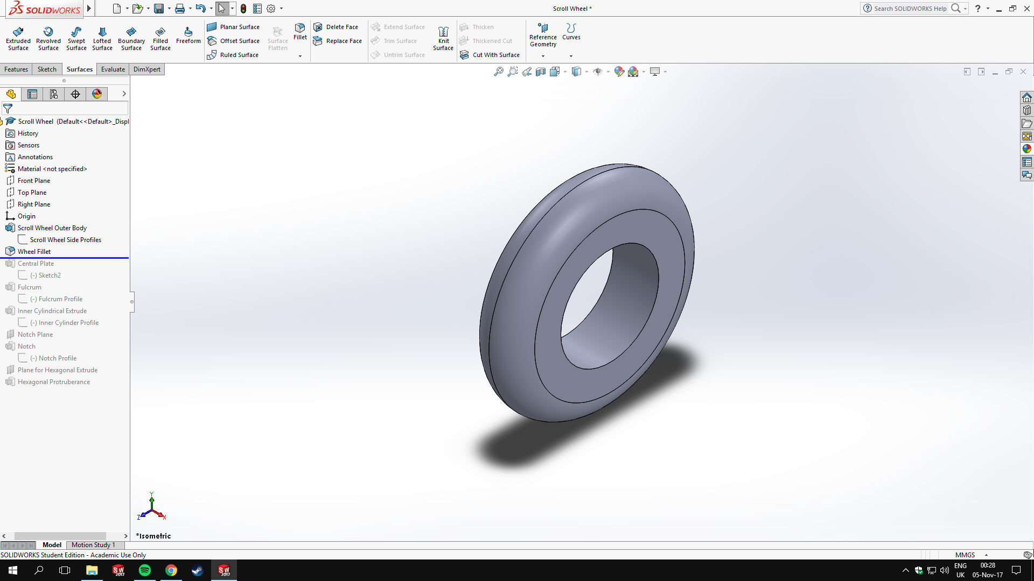Open Appearances task pane icon

(1027, 149)
